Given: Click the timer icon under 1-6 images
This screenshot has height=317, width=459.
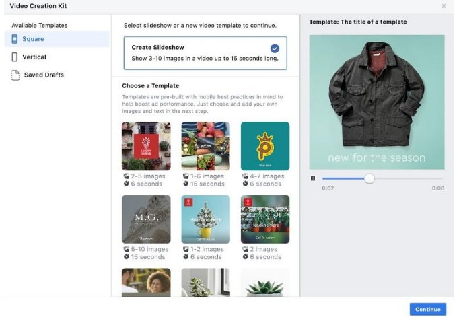Looking at the screenshot, I should point(186,184).
